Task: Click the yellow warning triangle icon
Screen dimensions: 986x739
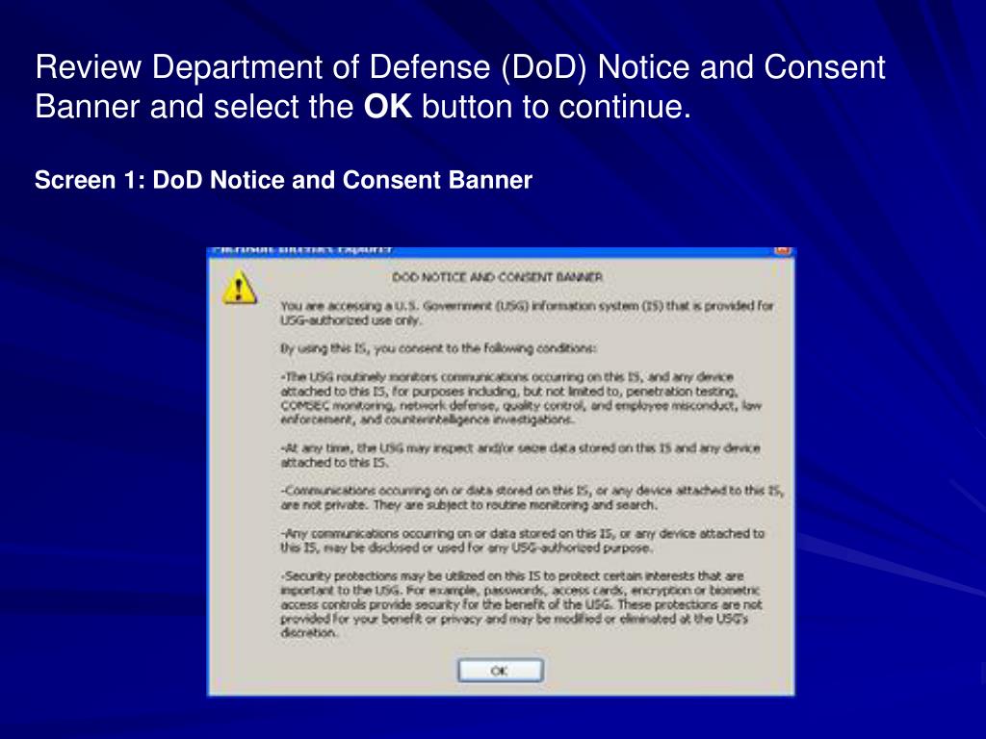Action: pyautogui.click(x=240, y=287)
